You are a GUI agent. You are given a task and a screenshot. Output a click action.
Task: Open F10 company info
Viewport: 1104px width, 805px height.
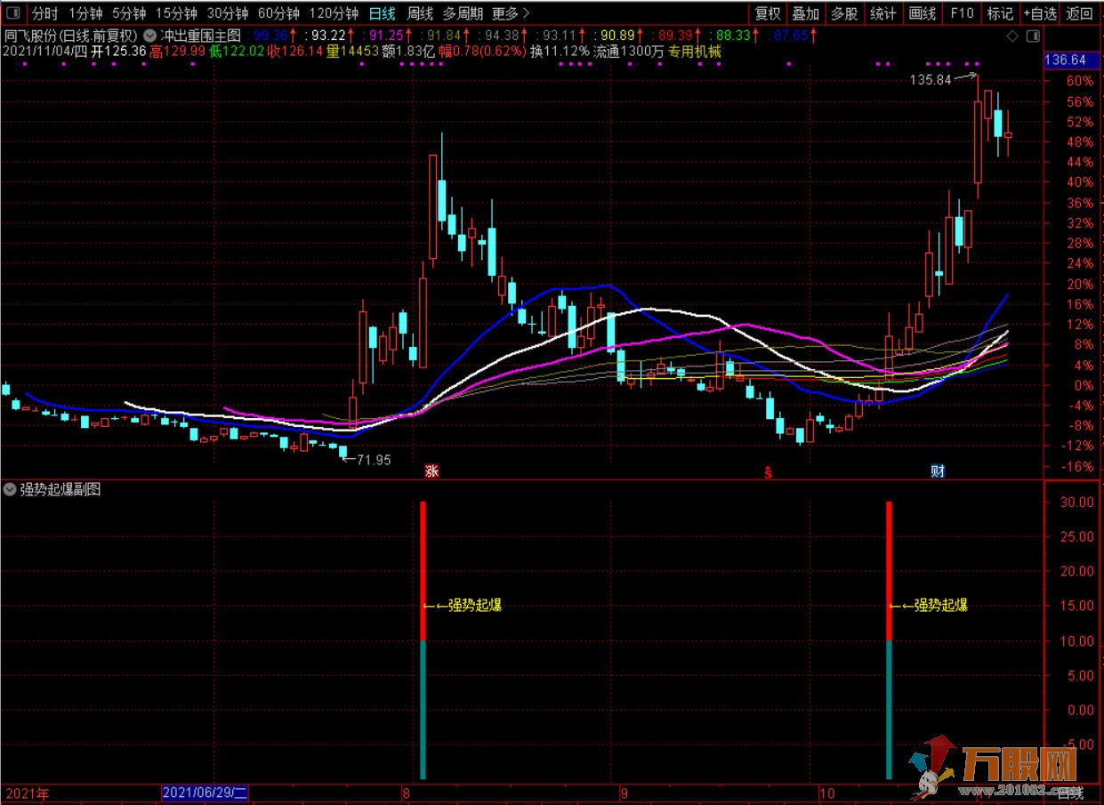coord(962,13)
